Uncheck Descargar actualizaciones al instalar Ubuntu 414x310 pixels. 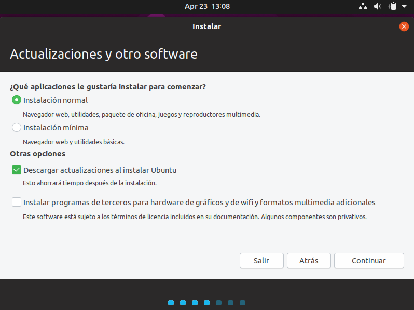click(x=17, y=170)
